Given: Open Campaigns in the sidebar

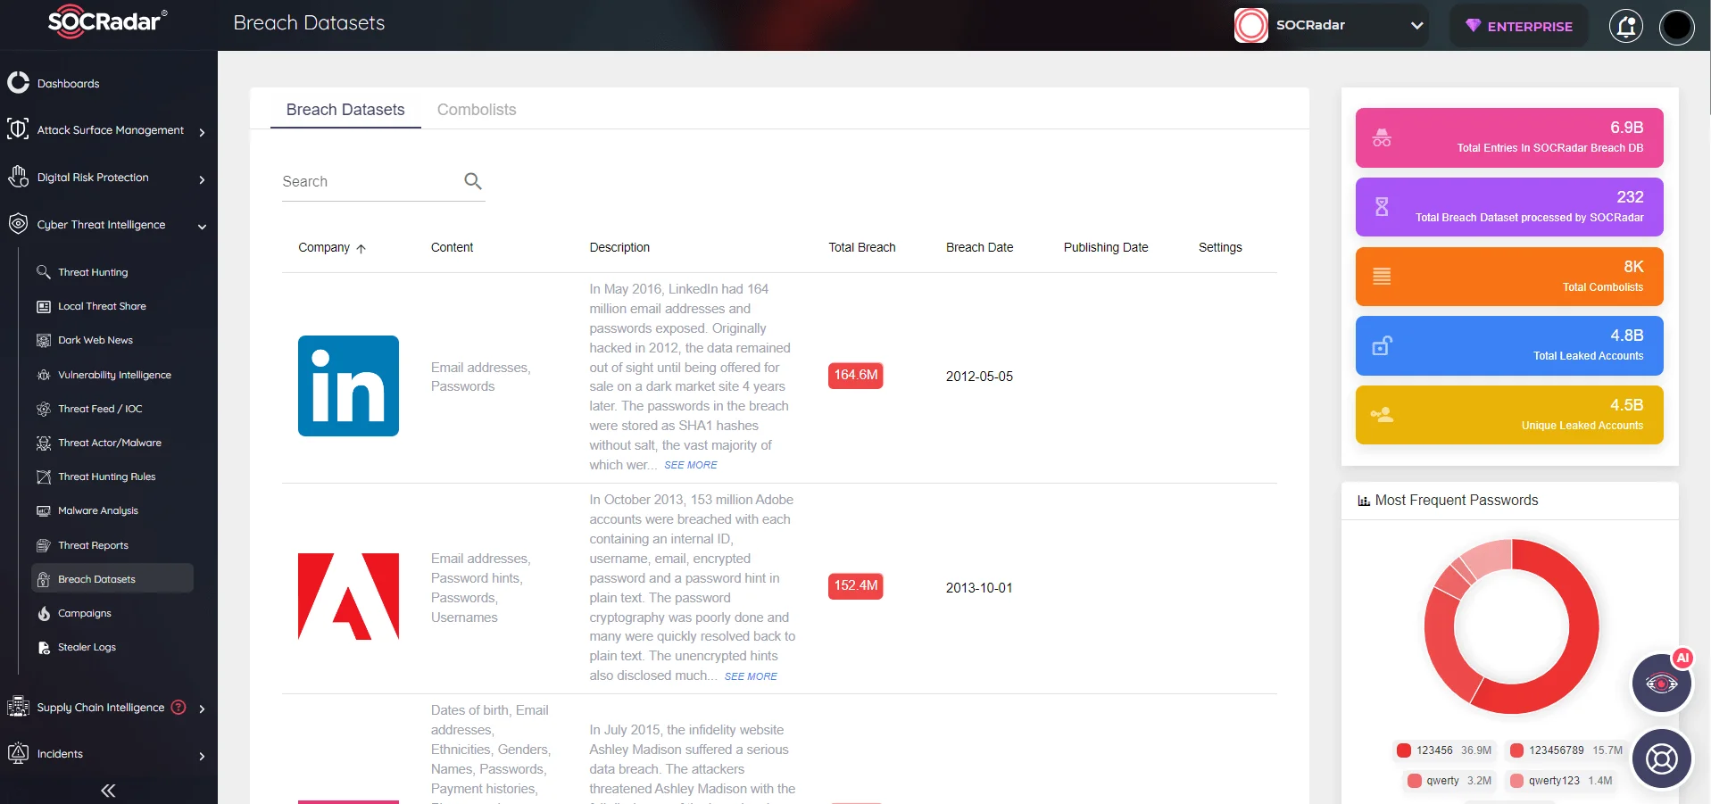Looking at the screenshot, I should pyautogui.click(x=85, y=613).
